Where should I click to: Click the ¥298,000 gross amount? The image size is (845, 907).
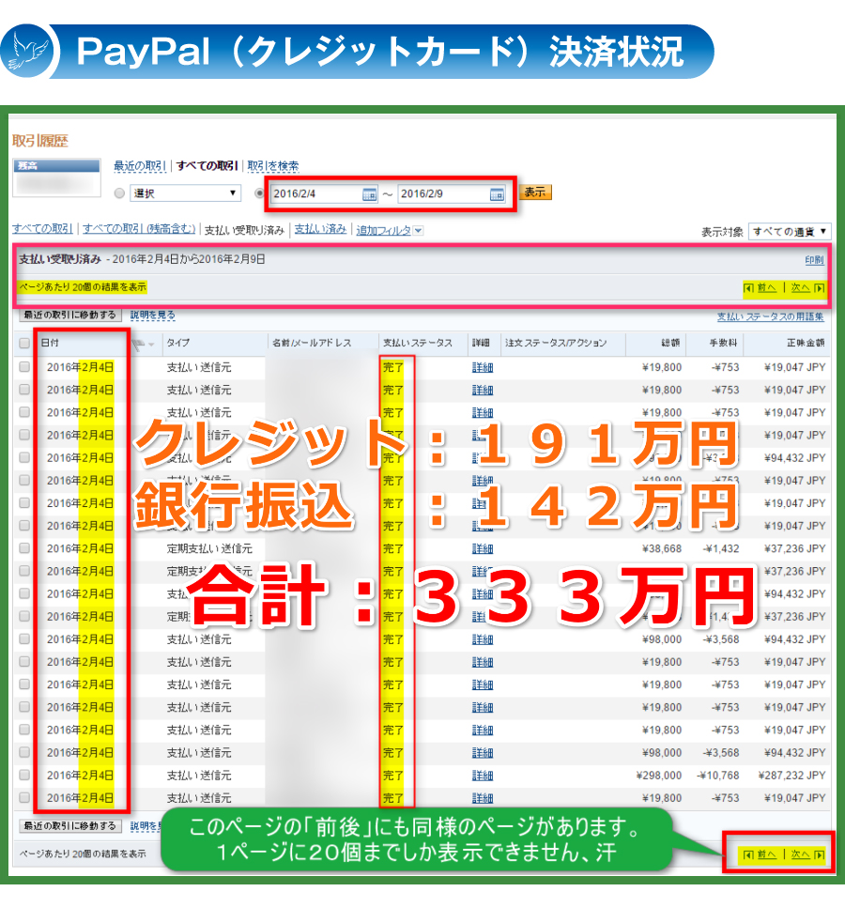(659, 776)
